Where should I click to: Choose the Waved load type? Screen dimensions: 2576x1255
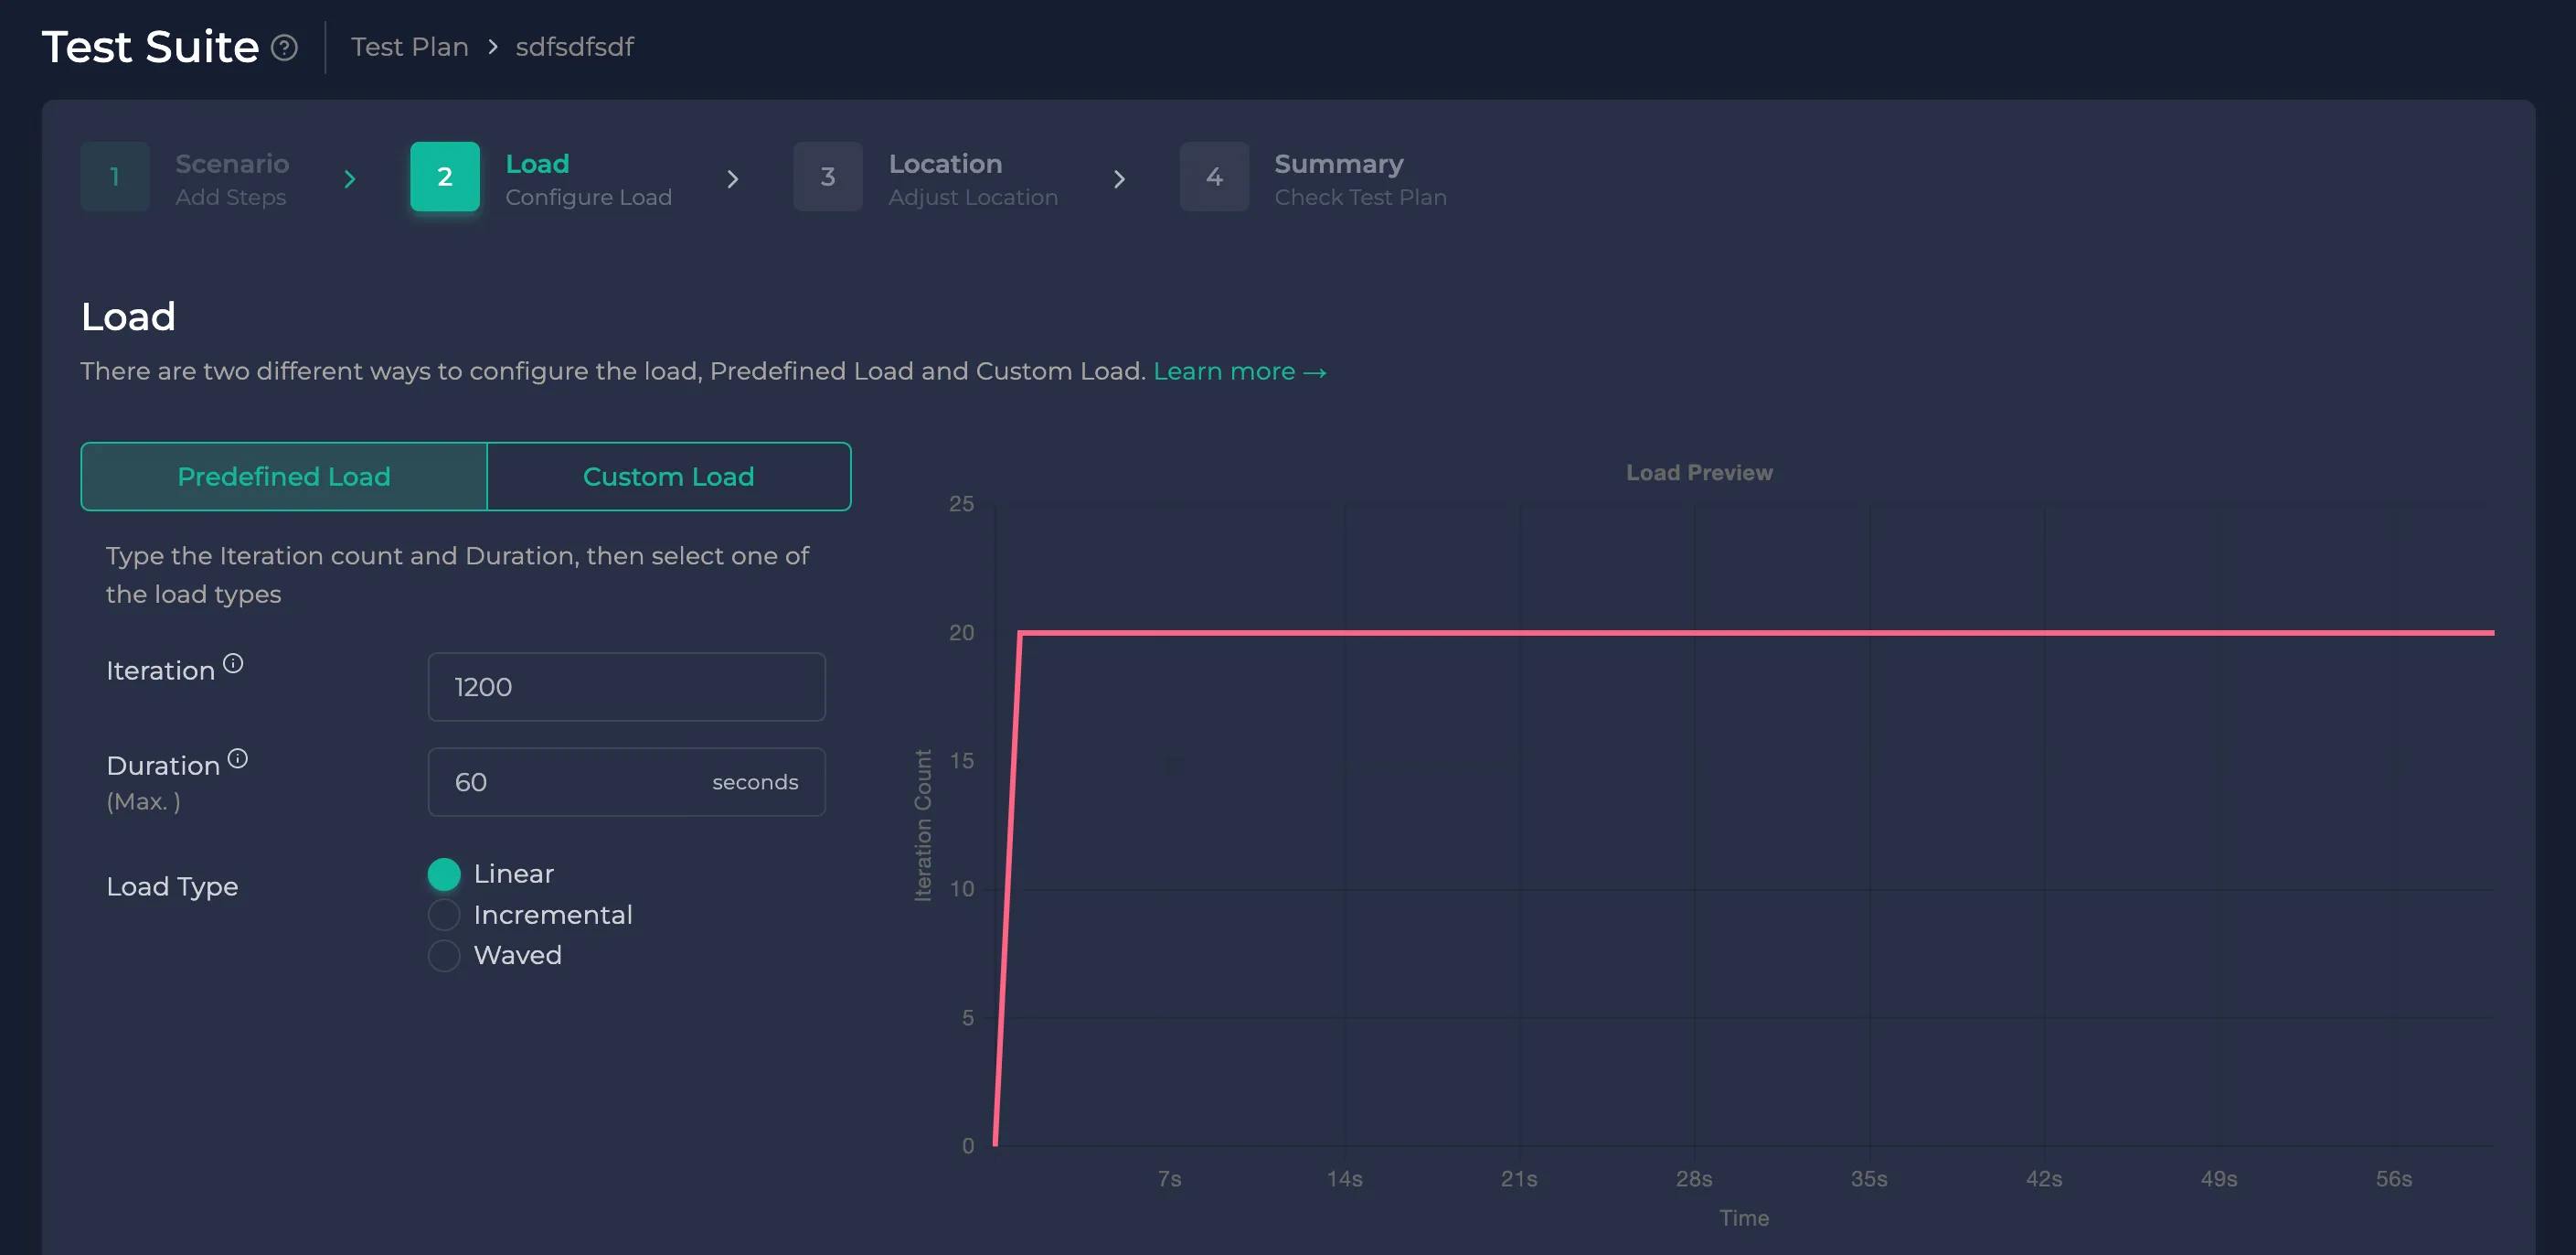(444, 956)
